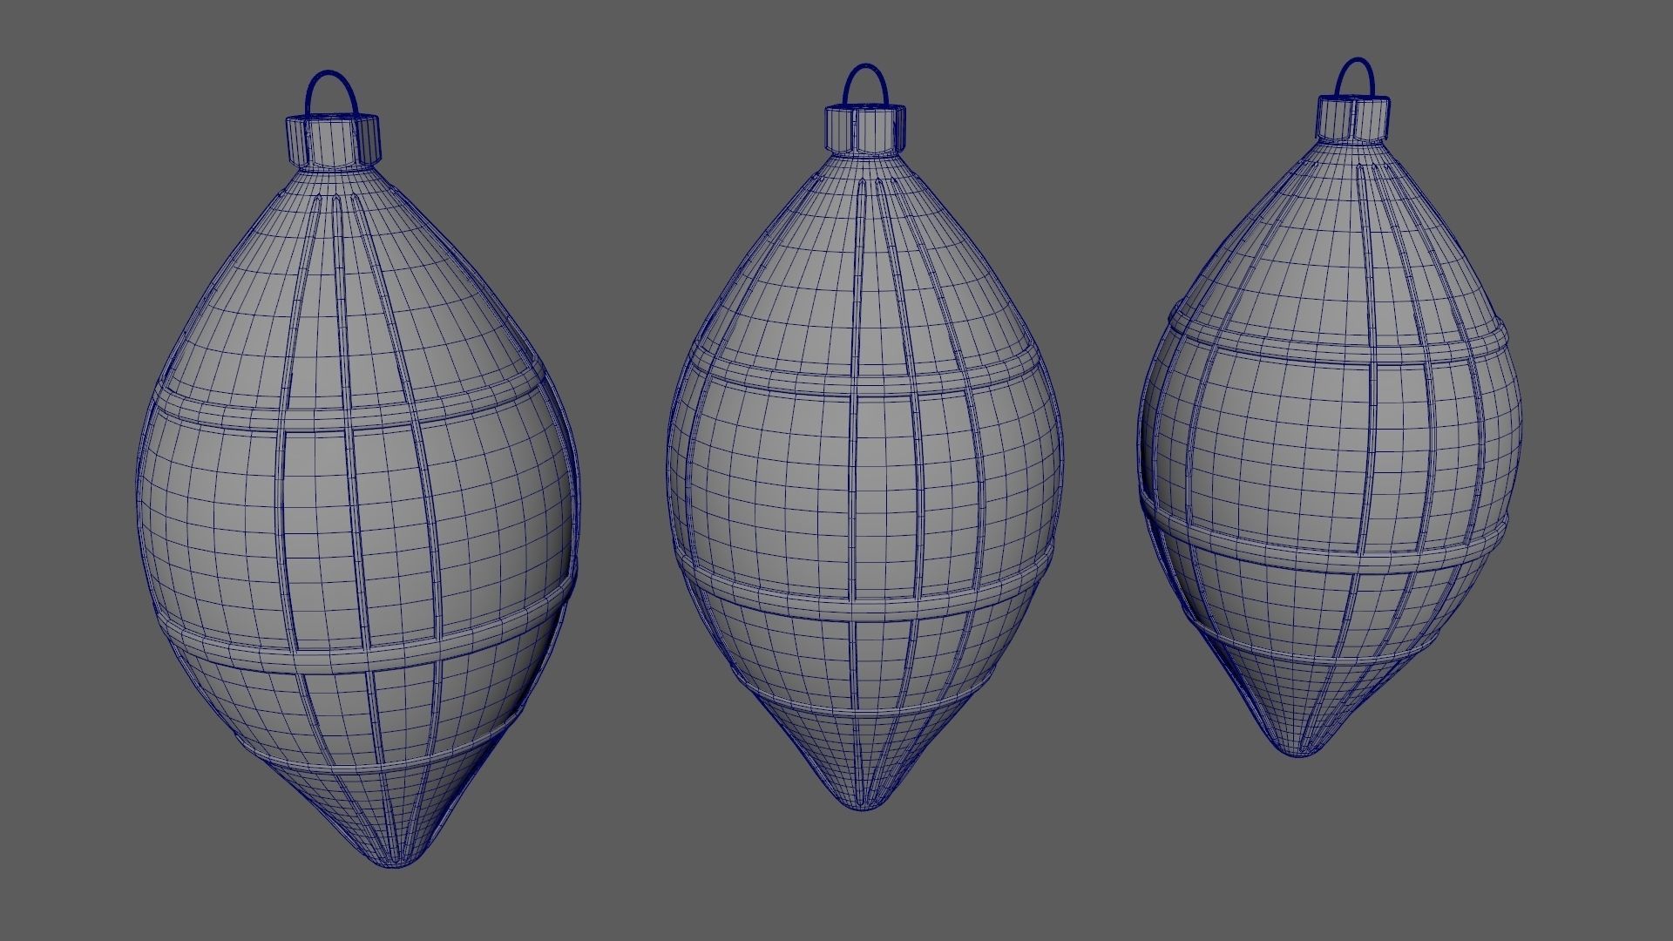Select the middle ornament's hexagonal cap

pyautogui.click(x=864, y=128)
